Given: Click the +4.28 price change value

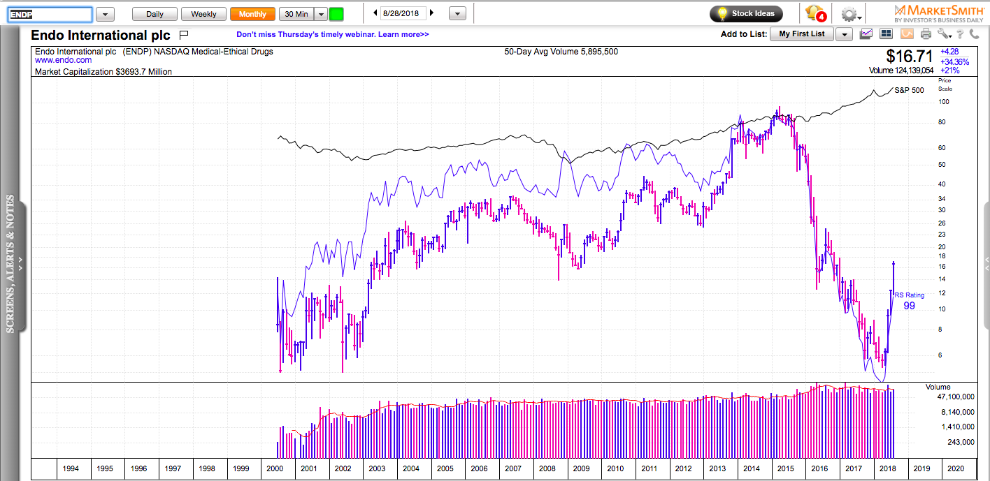Looking at the screenshot, I should pos(949,52).
